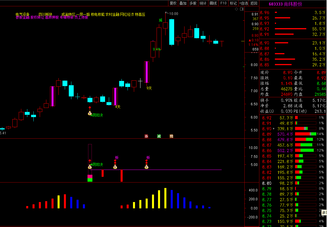Click the money bag under first 板 signal
Viewport: 327px width, 227px height.
tap(115, 167)
